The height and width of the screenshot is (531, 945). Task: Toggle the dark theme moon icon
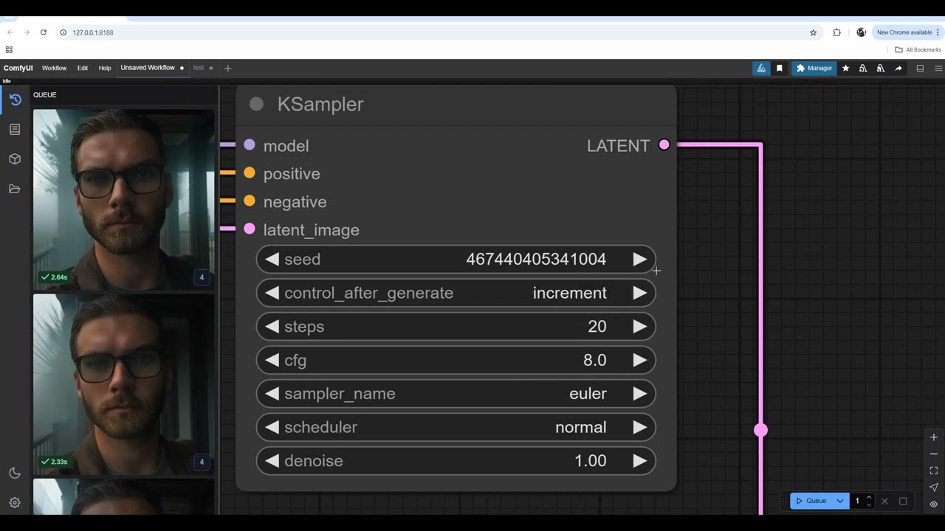[15, 473]
